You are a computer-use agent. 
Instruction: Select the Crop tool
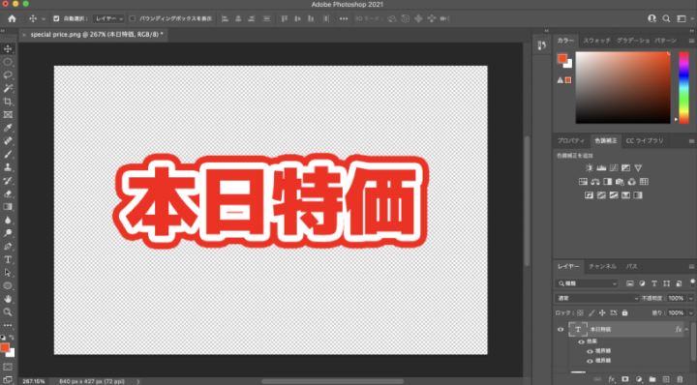click(x=8, y=102)
